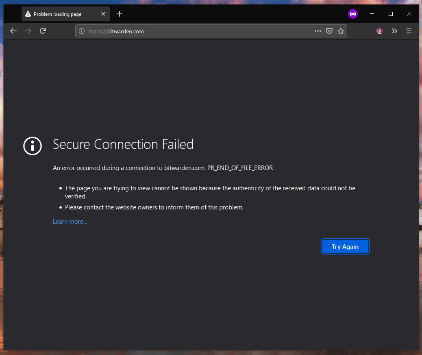Image resolution: width=422 pixels, height=355 pixels.
Task: Bookmark this page with the star icon
Action: coord(341,31)
